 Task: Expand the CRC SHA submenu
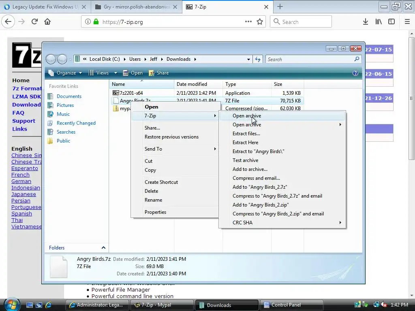point(282,223)
